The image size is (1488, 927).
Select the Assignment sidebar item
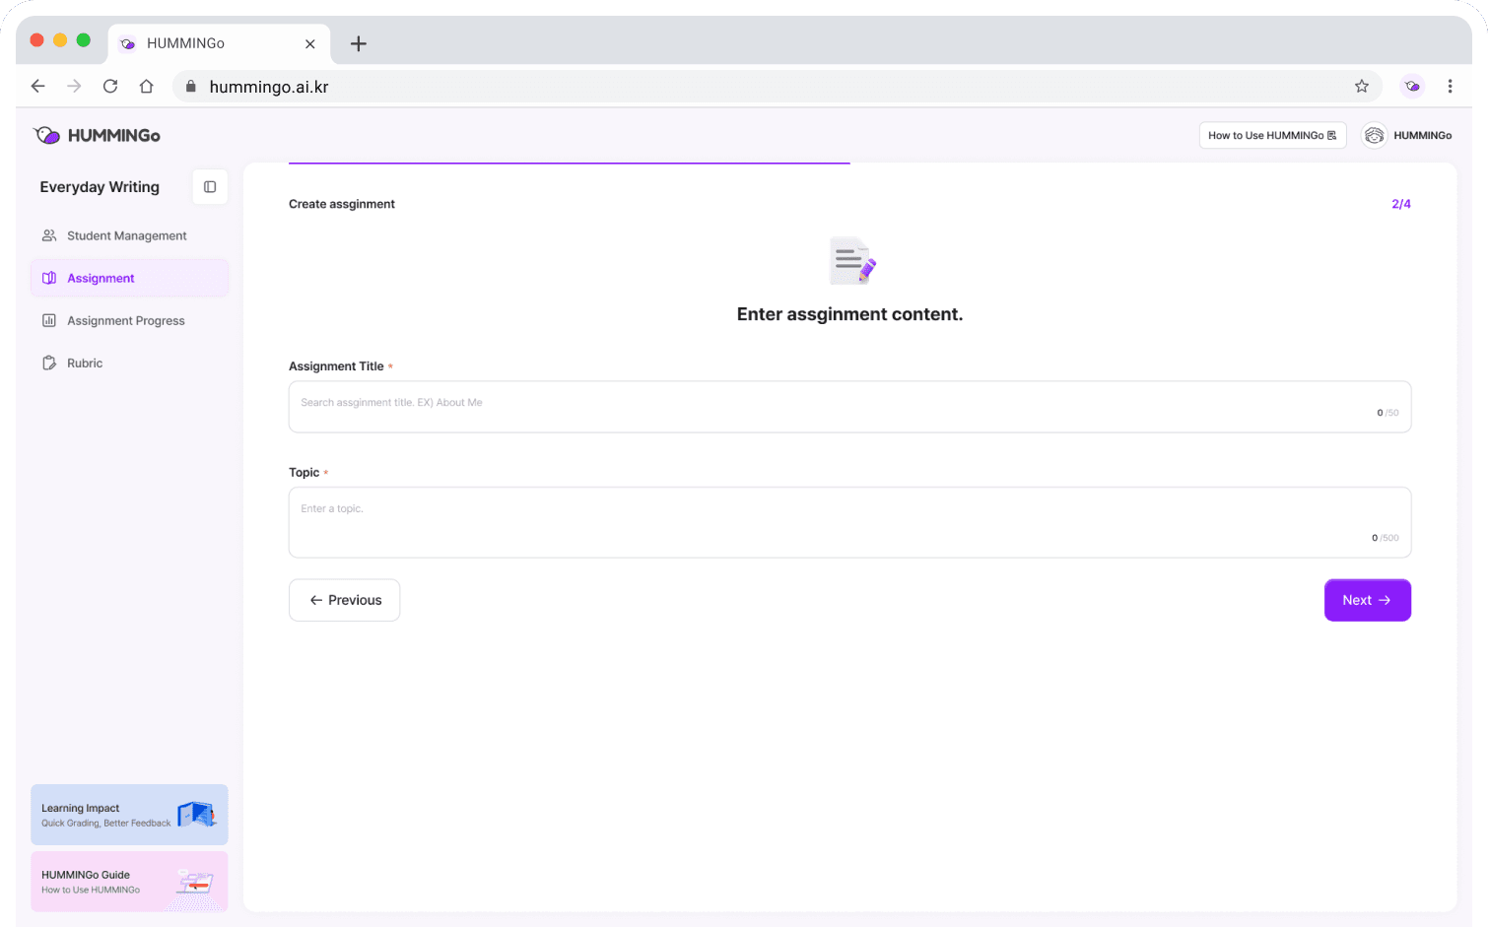coord(129,278)
